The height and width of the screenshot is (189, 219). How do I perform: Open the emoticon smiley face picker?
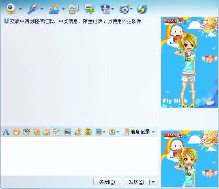click(16, 132)
